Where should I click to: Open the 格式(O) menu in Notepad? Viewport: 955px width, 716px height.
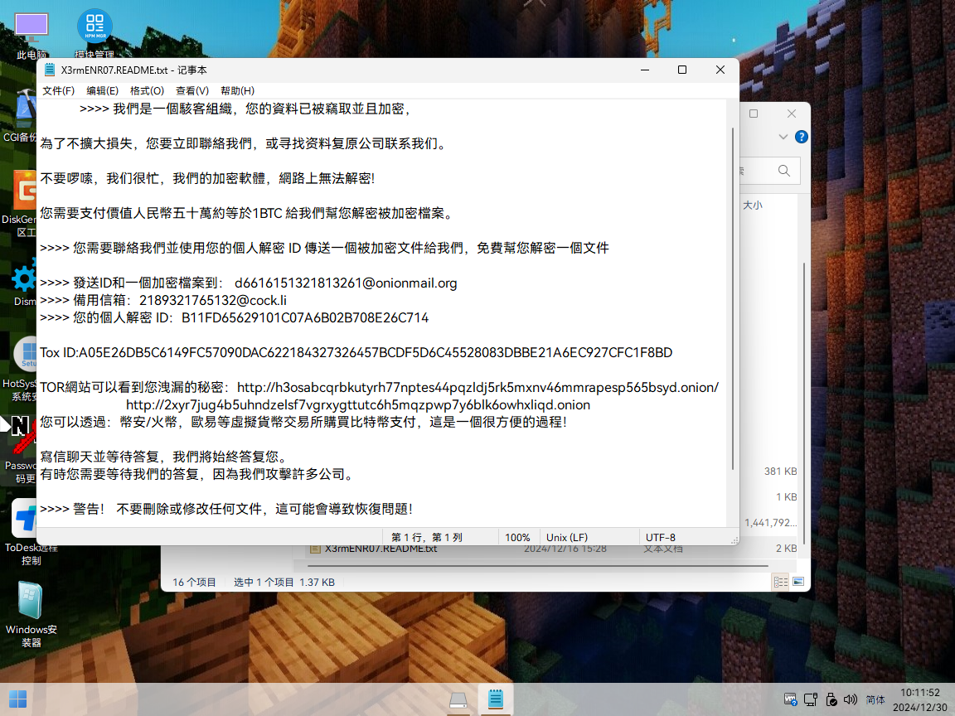(x=147, y=90)
